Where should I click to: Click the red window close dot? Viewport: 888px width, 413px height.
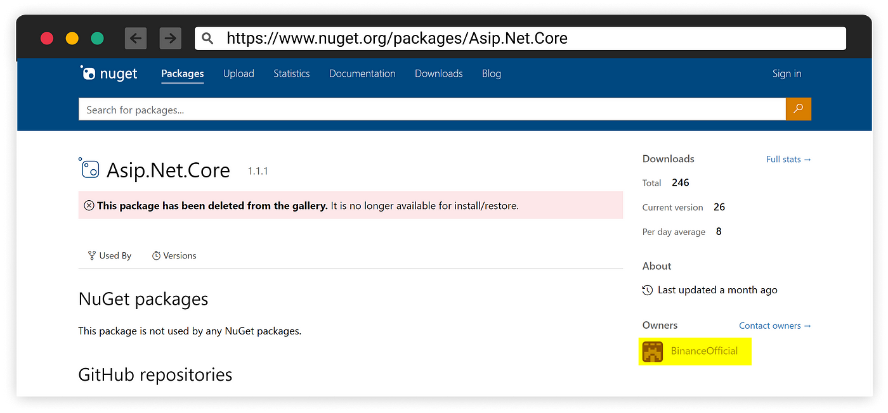(47, 39)
